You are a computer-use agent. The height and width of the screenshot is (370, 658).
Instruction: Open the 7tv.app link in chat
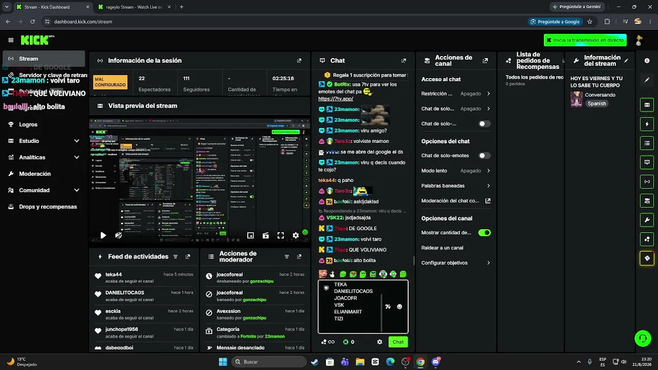(x=336, y=99)
